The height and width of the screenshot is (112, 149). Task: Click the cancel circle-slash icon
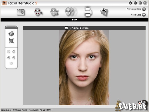[14, 52]
